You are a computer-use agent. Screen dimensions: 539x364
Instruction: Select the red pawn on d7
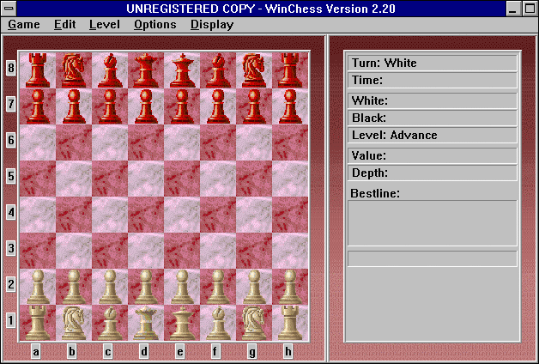pyautogui.click(x=146, y=106)
